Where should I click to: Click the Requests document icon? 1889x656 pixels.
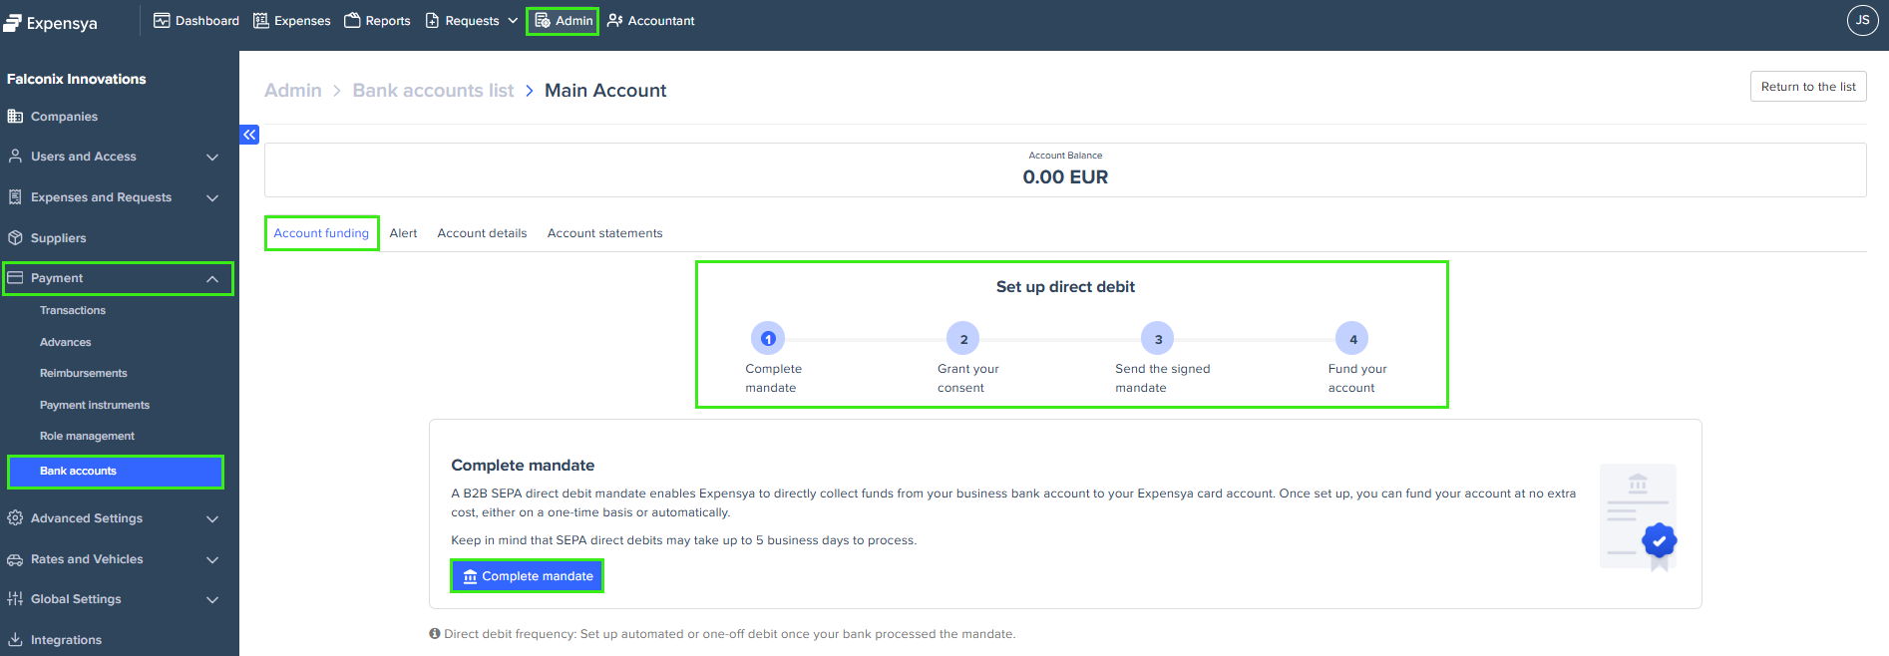click(432, 20)
